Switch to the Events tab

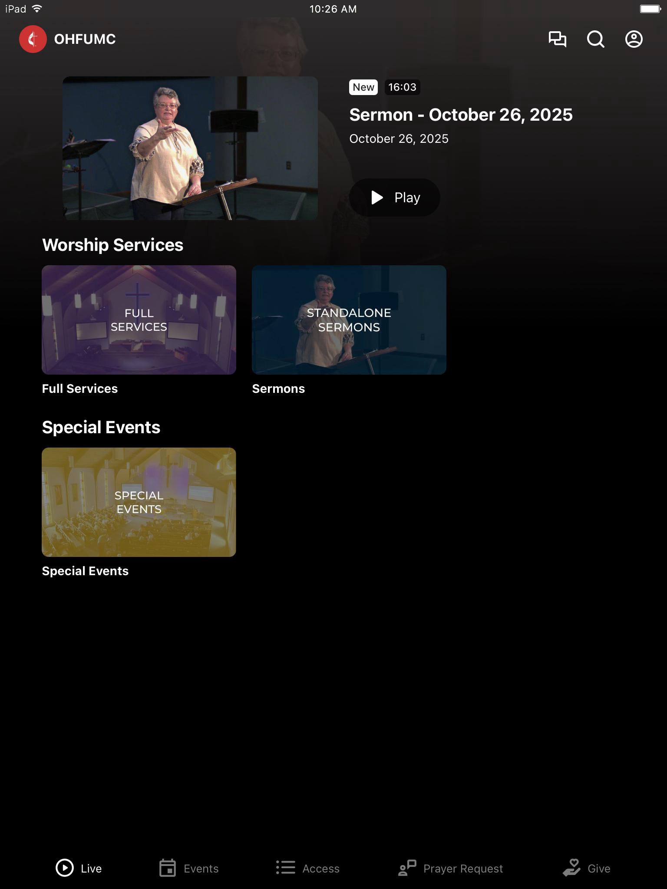189,868
